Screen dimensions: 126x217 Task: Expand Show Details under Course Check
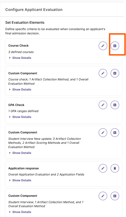tap(20, 58)
